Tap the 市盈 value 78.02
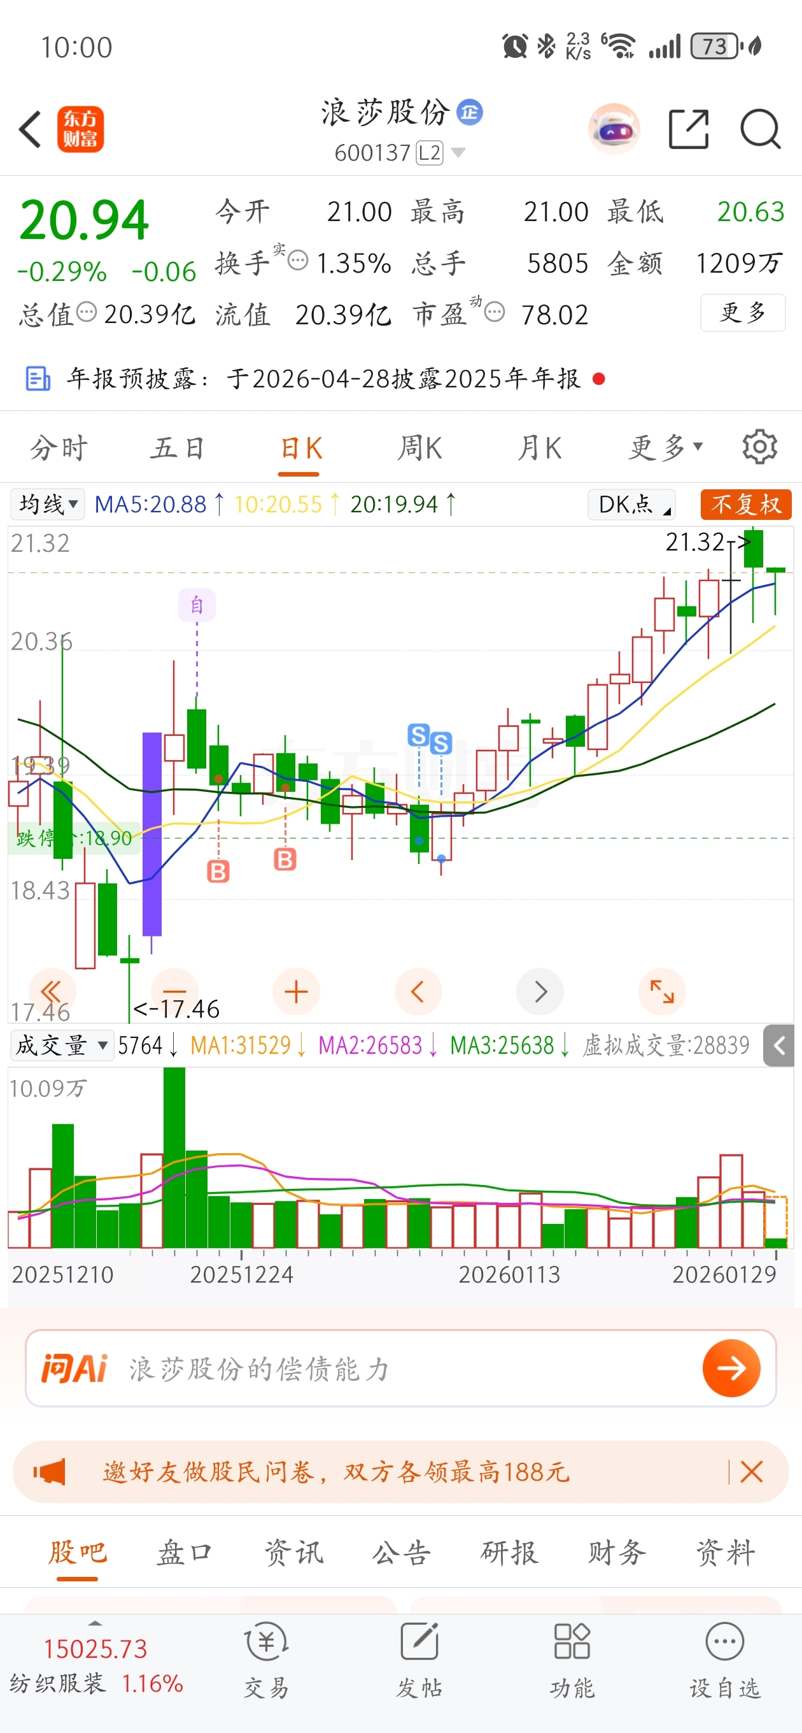The height and width of the screenshot is (1733, 802). pyautogui.click(x=554, y=314)
